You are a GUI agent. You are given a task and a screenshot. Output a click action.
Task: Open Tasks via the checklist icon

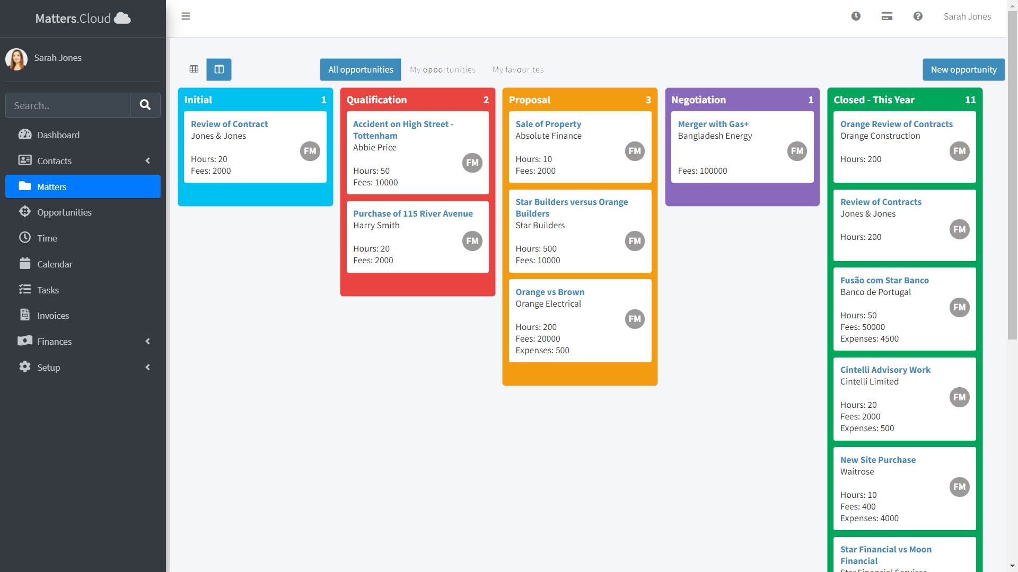[x=25, y=290]
